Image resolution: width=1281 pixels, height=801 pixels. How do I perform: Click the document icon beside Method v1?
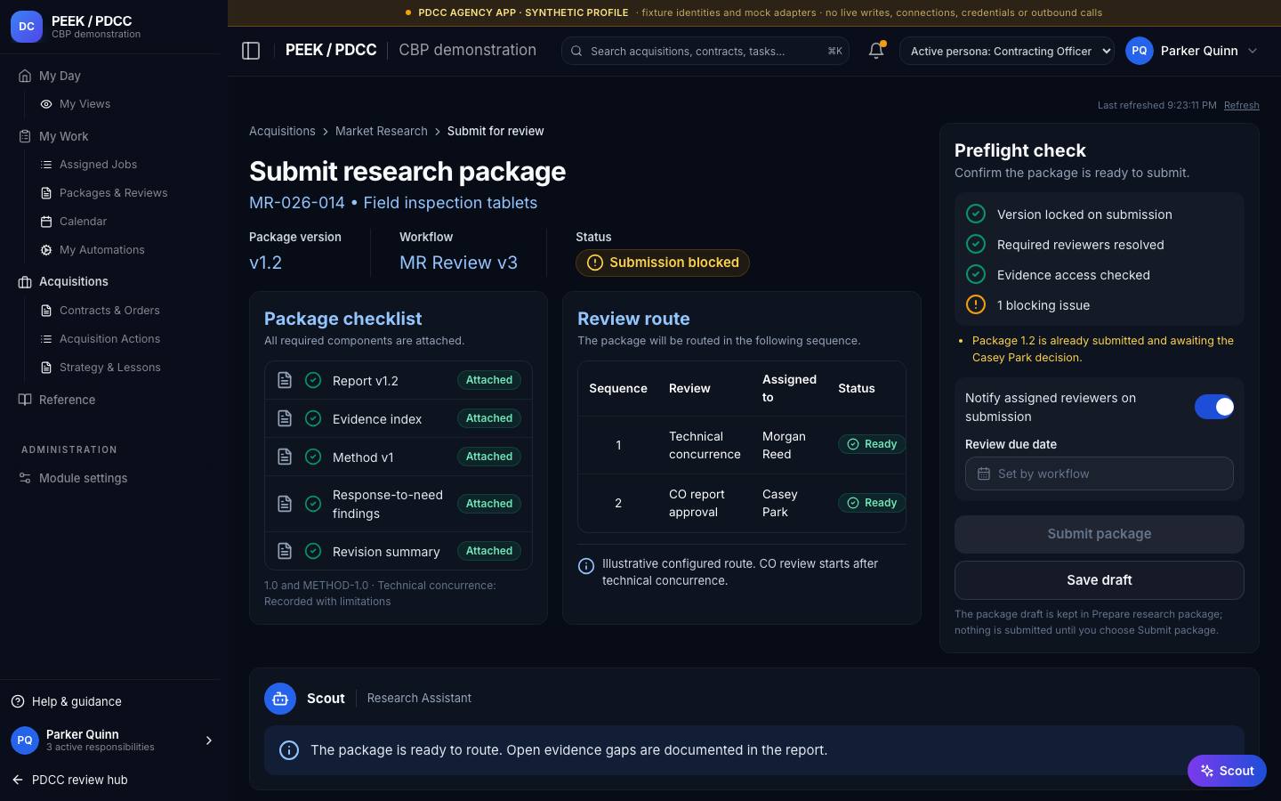[x=285, y=457]
